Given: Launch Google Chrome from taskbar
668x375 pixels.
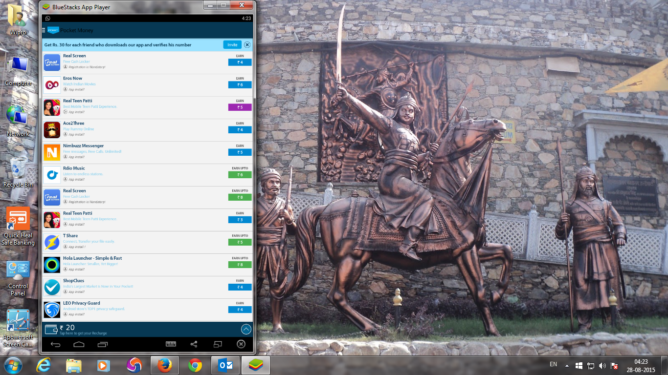Looking at the screenshot, I should click(x=195, y=365).
